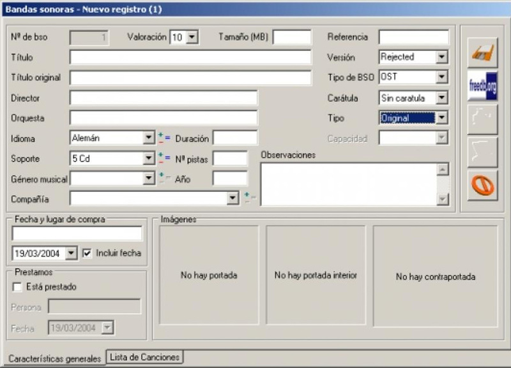Click the disabled button below freedb icon
Viewport: 511px width, 368px height.
click(x=483, y=119)
